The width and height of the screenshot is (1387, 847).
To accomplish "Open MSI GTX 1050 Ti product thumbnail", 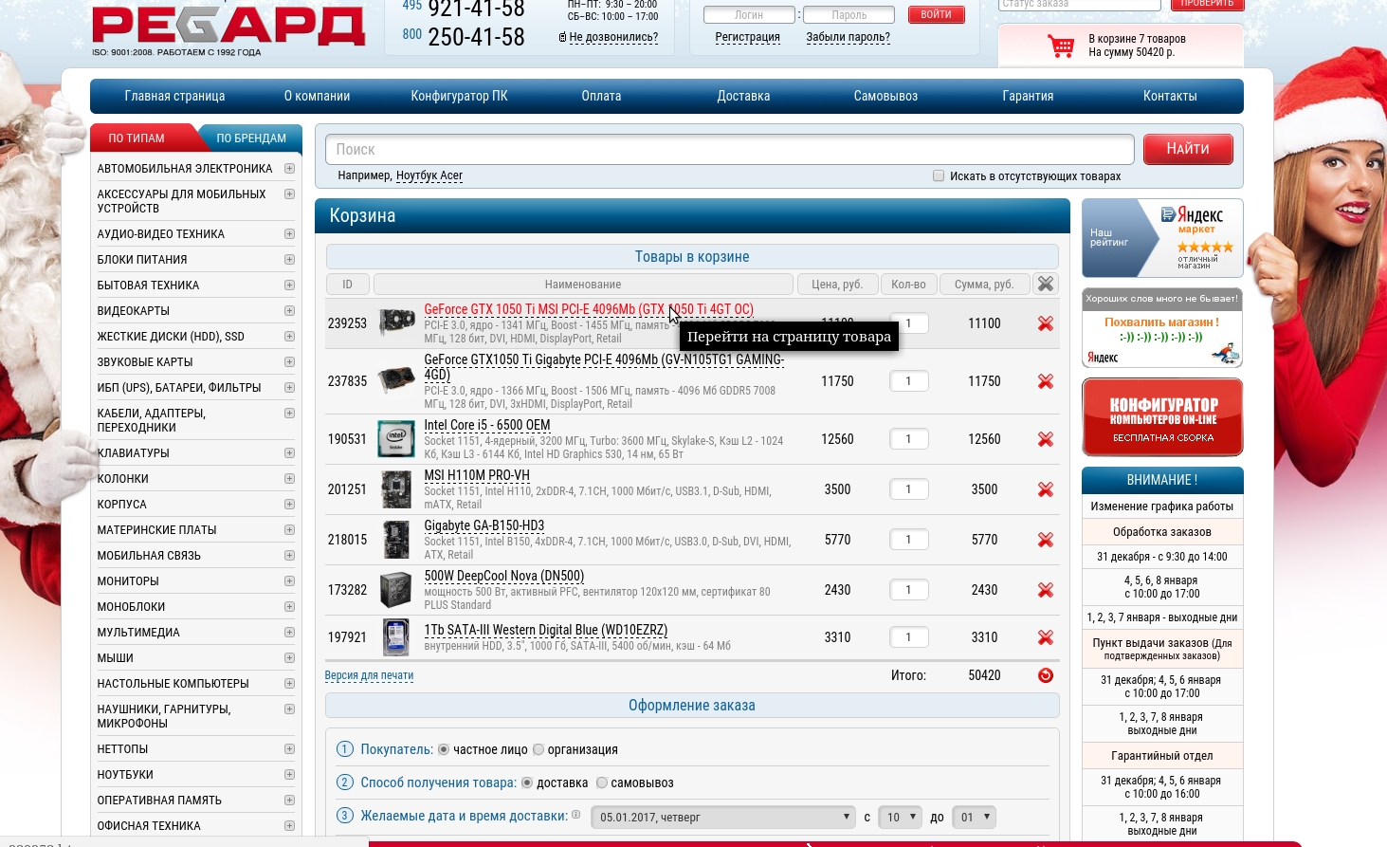I will tap(396, 323).
